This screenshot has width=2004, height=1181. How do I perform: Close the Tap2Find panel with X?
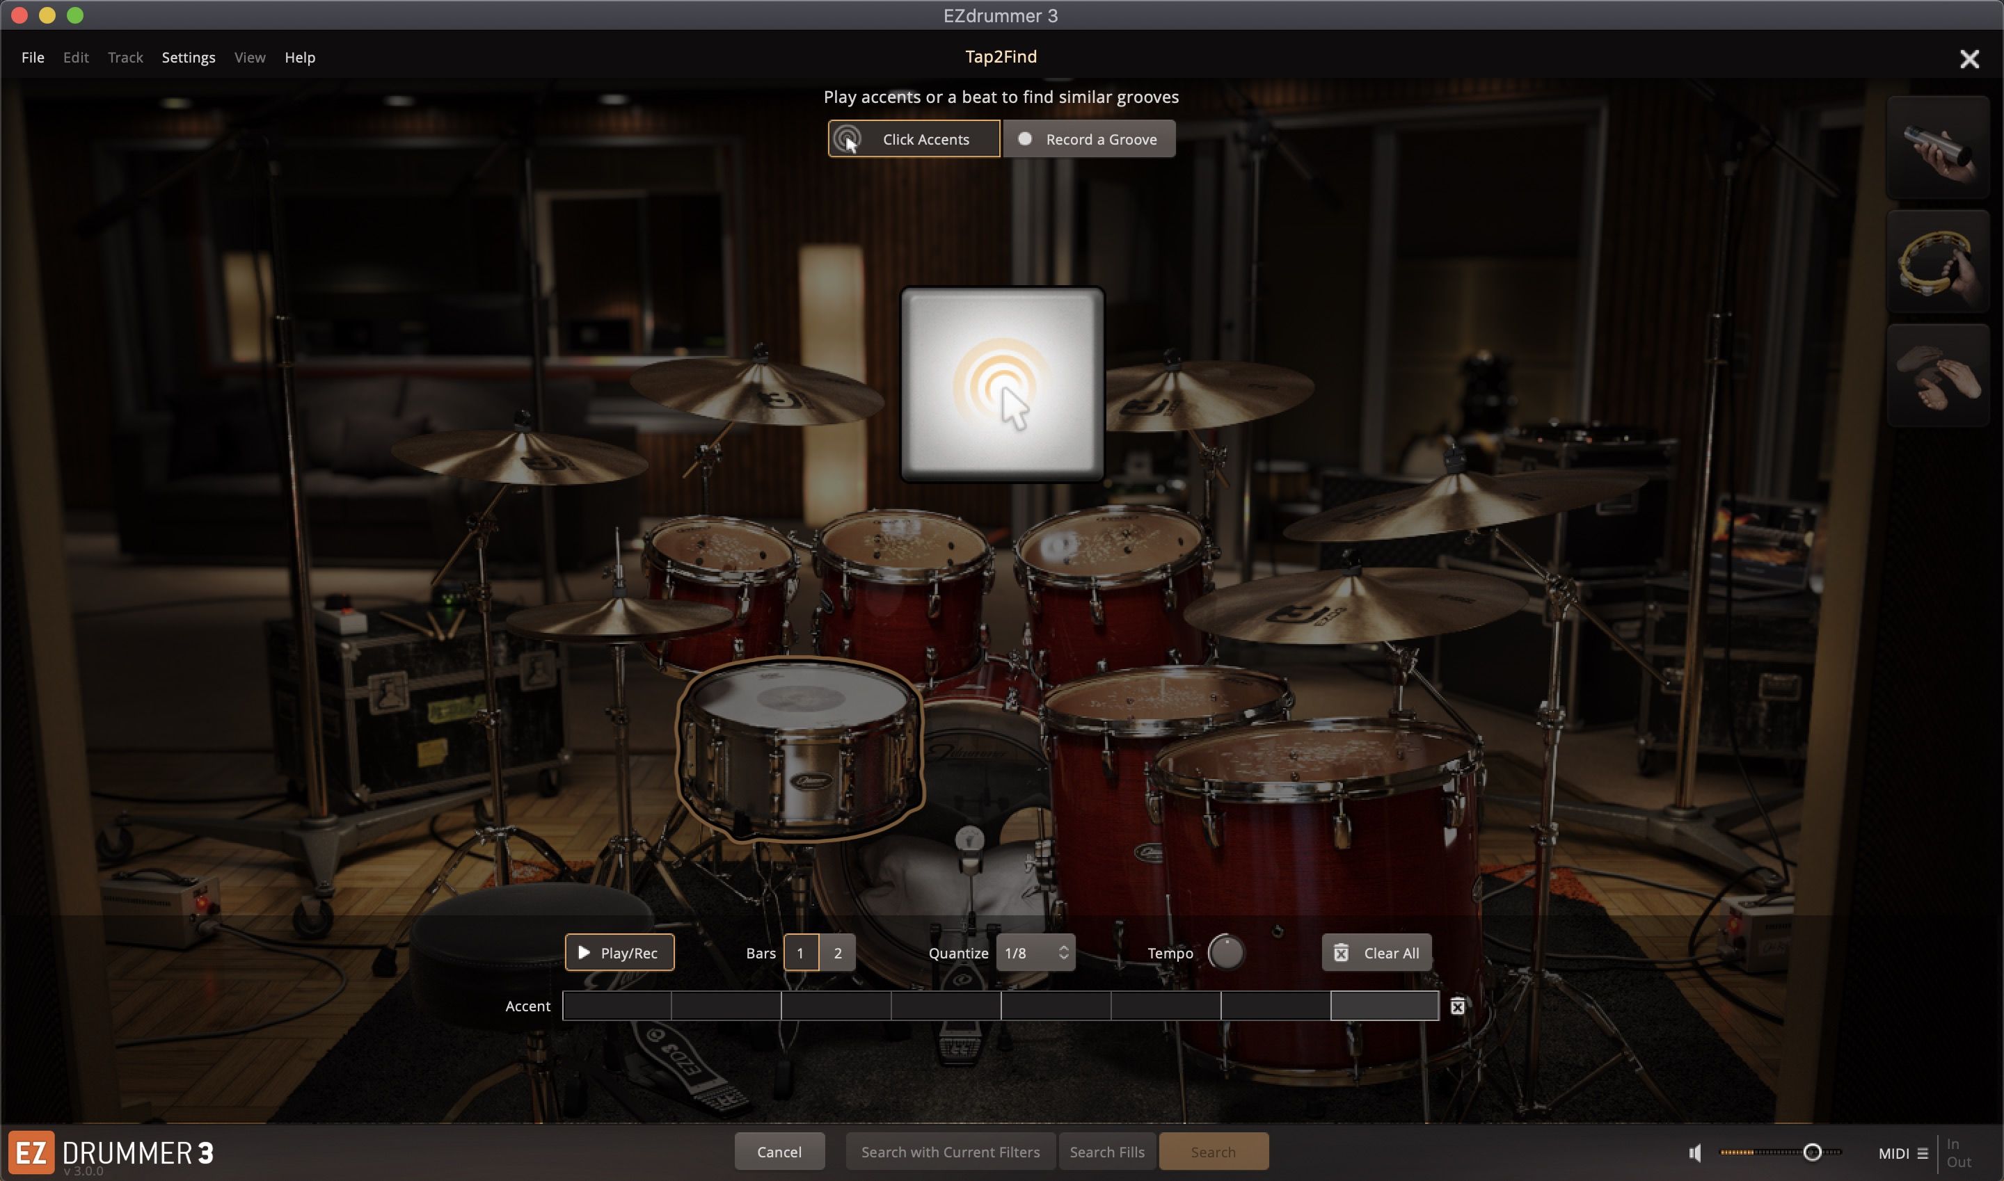click(1969, 59)
